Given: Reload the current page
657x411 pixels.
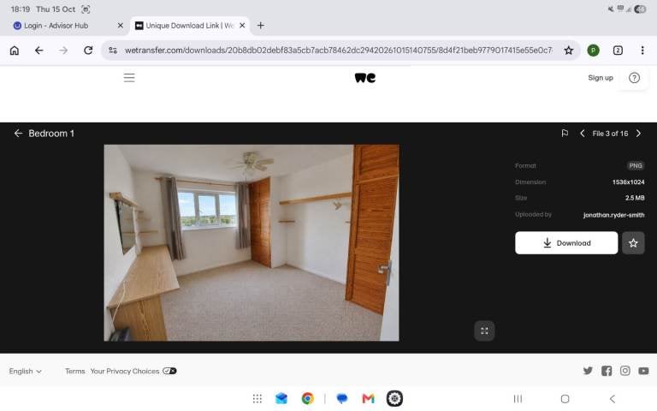Looking at the screenshot, I should 88,51.
